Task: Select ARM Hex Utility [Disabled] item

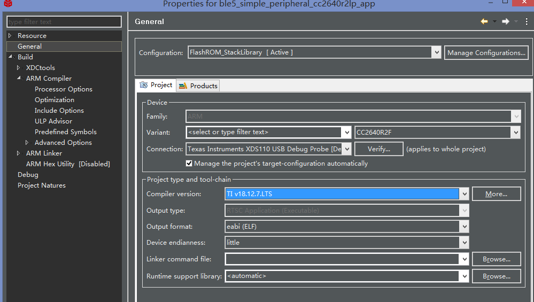Action: [x=68, y=164]
